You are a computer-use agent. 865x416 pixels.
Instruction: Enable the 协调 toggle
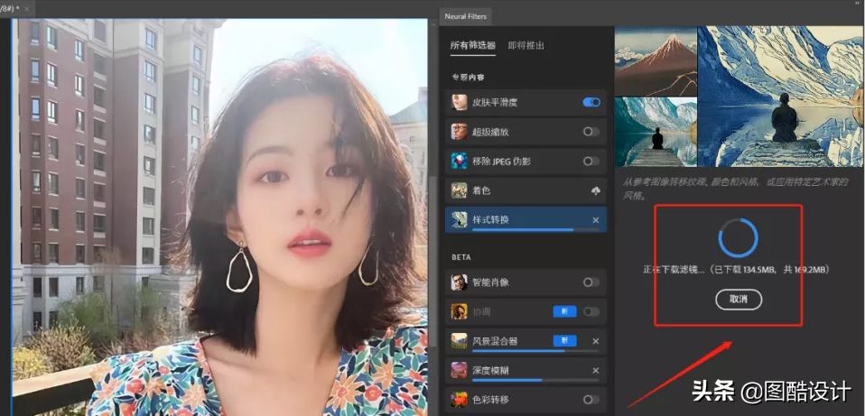(591, 312)
